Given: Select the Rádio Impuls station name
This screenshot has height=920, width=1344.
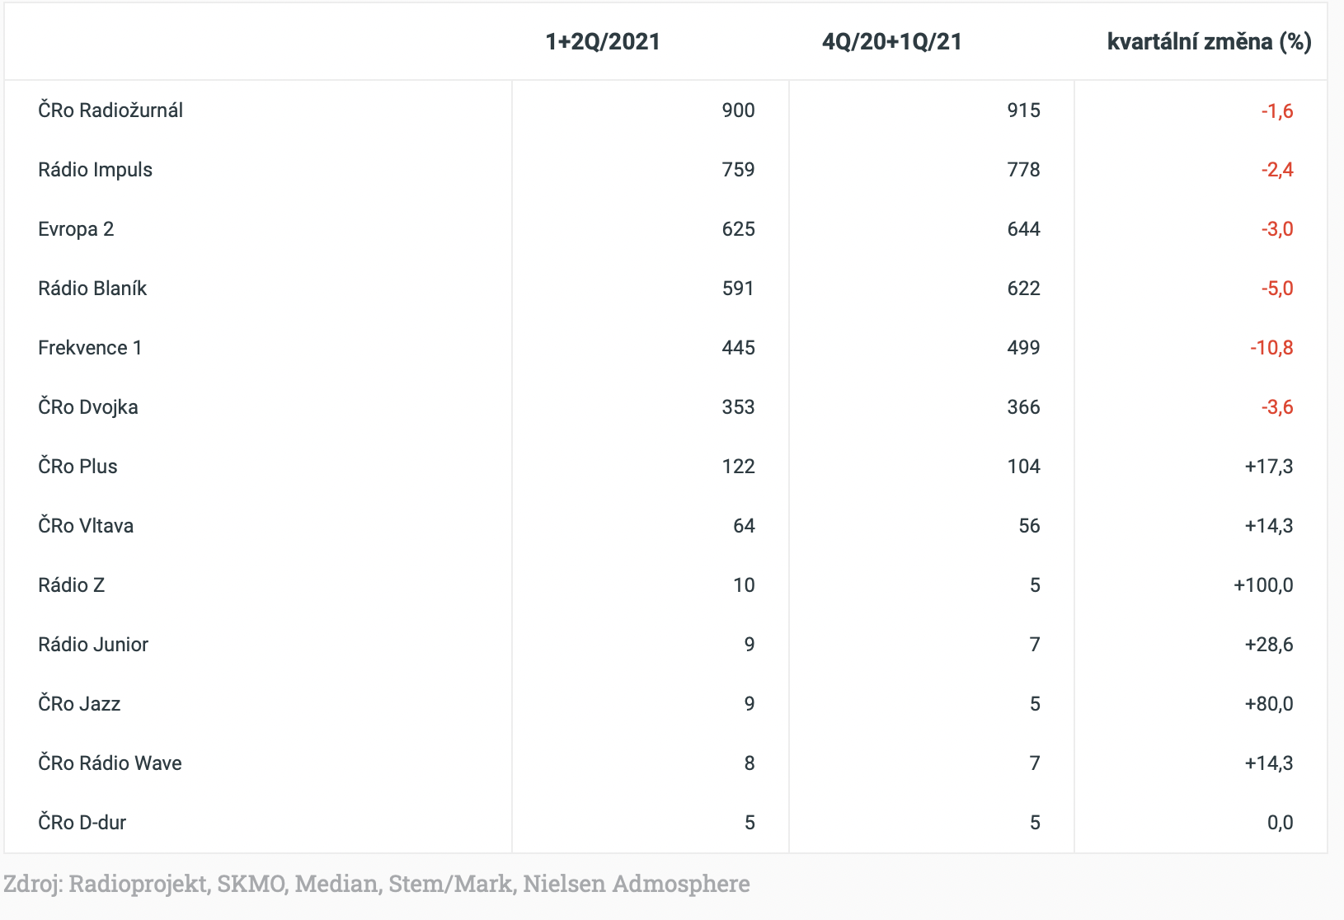Looking at the screenshot, I should point(95,170).
